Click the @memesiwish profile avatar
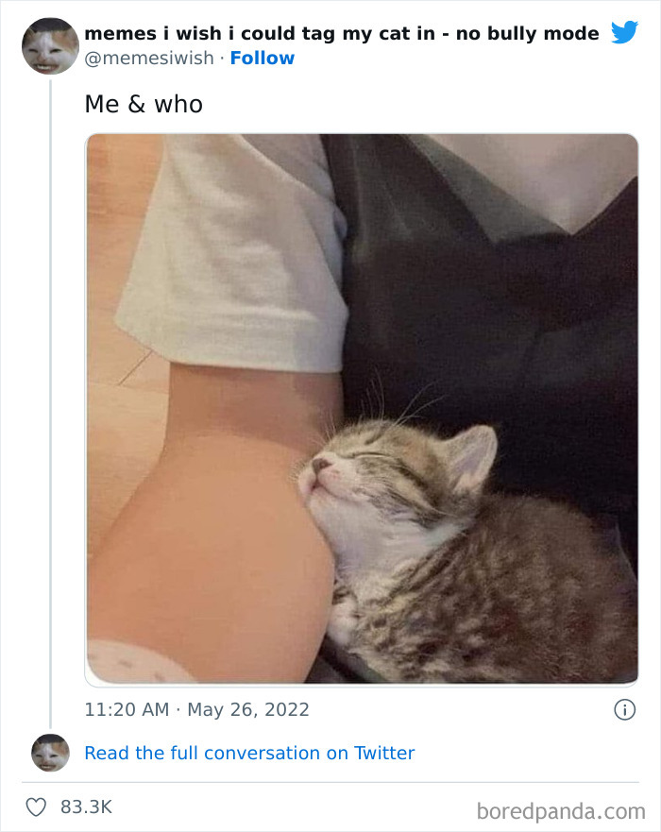This screenshot has height=832, width=661. pyautogui.click(x=48, y=45)
